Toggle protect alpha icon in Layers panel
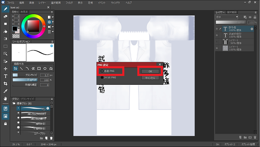Screen dimensions: 260x147 [x=245, y=17]
